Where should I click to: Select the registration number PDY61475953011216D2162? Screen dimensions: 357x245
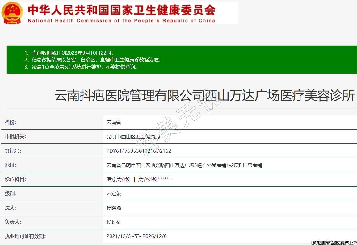point(139,151)
